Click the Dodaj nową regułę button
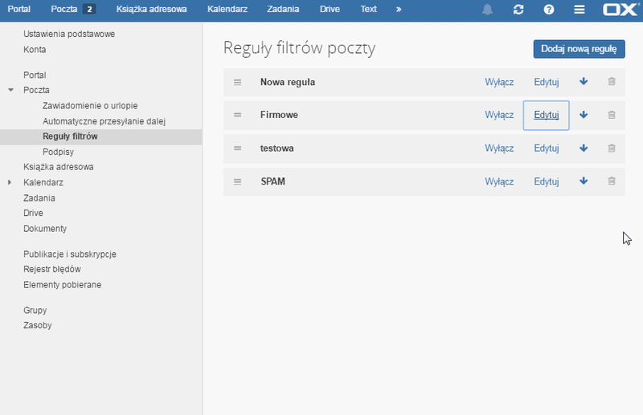 pyautogui.click(x=579, y=49)
